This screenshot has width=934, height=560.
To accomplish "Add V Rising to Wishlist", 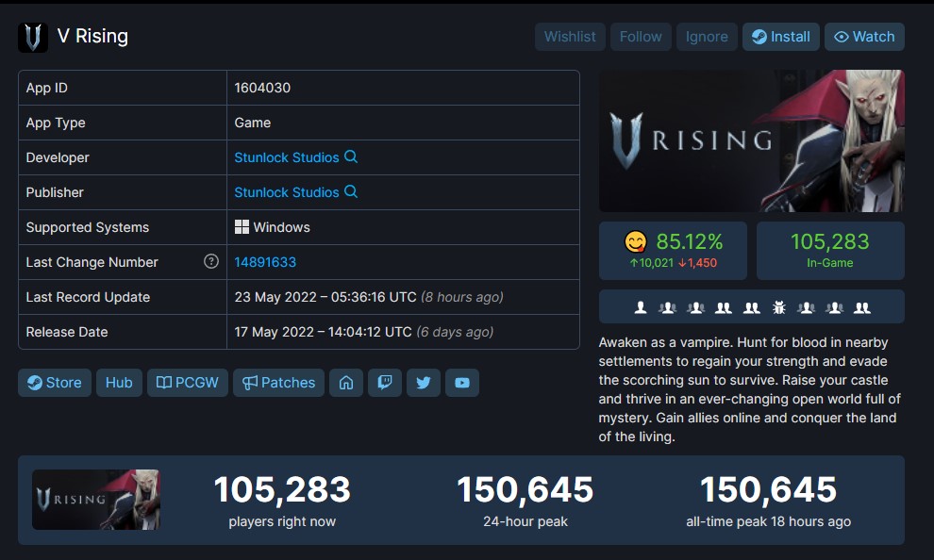I will 570,37.
